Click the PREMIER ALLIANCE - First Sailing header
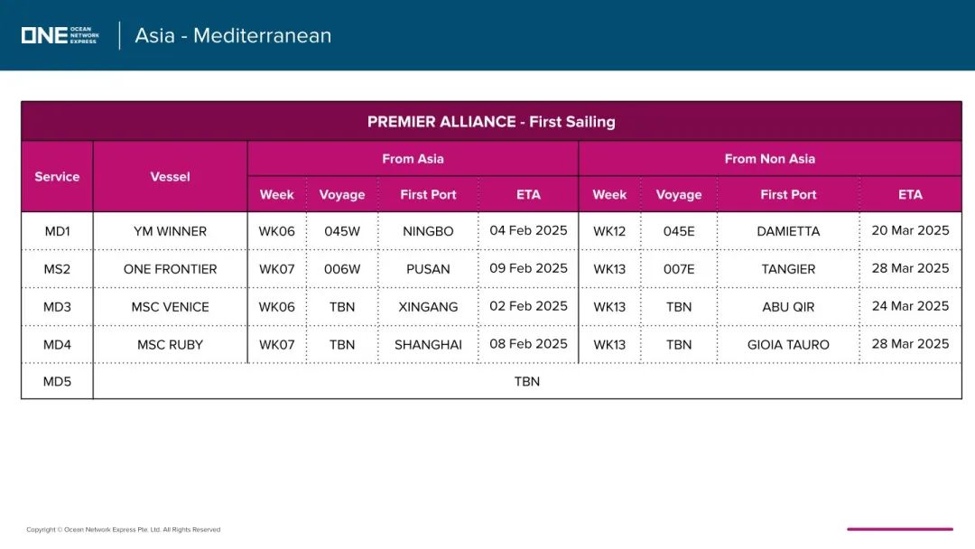This screenshot has width=975, height=549. 491,121
